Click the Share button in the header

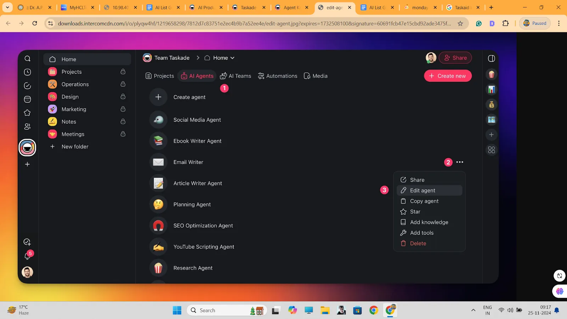click(x=455, y=58)
